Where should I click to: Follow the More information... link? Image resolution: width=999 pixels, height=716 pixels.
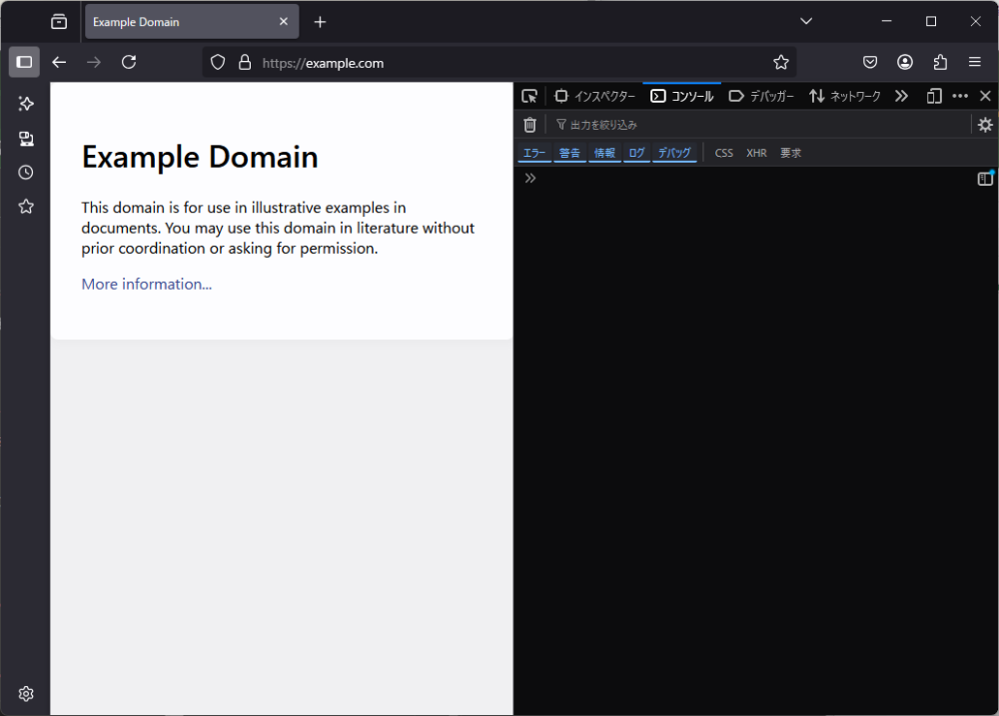[x=147, y=285]
